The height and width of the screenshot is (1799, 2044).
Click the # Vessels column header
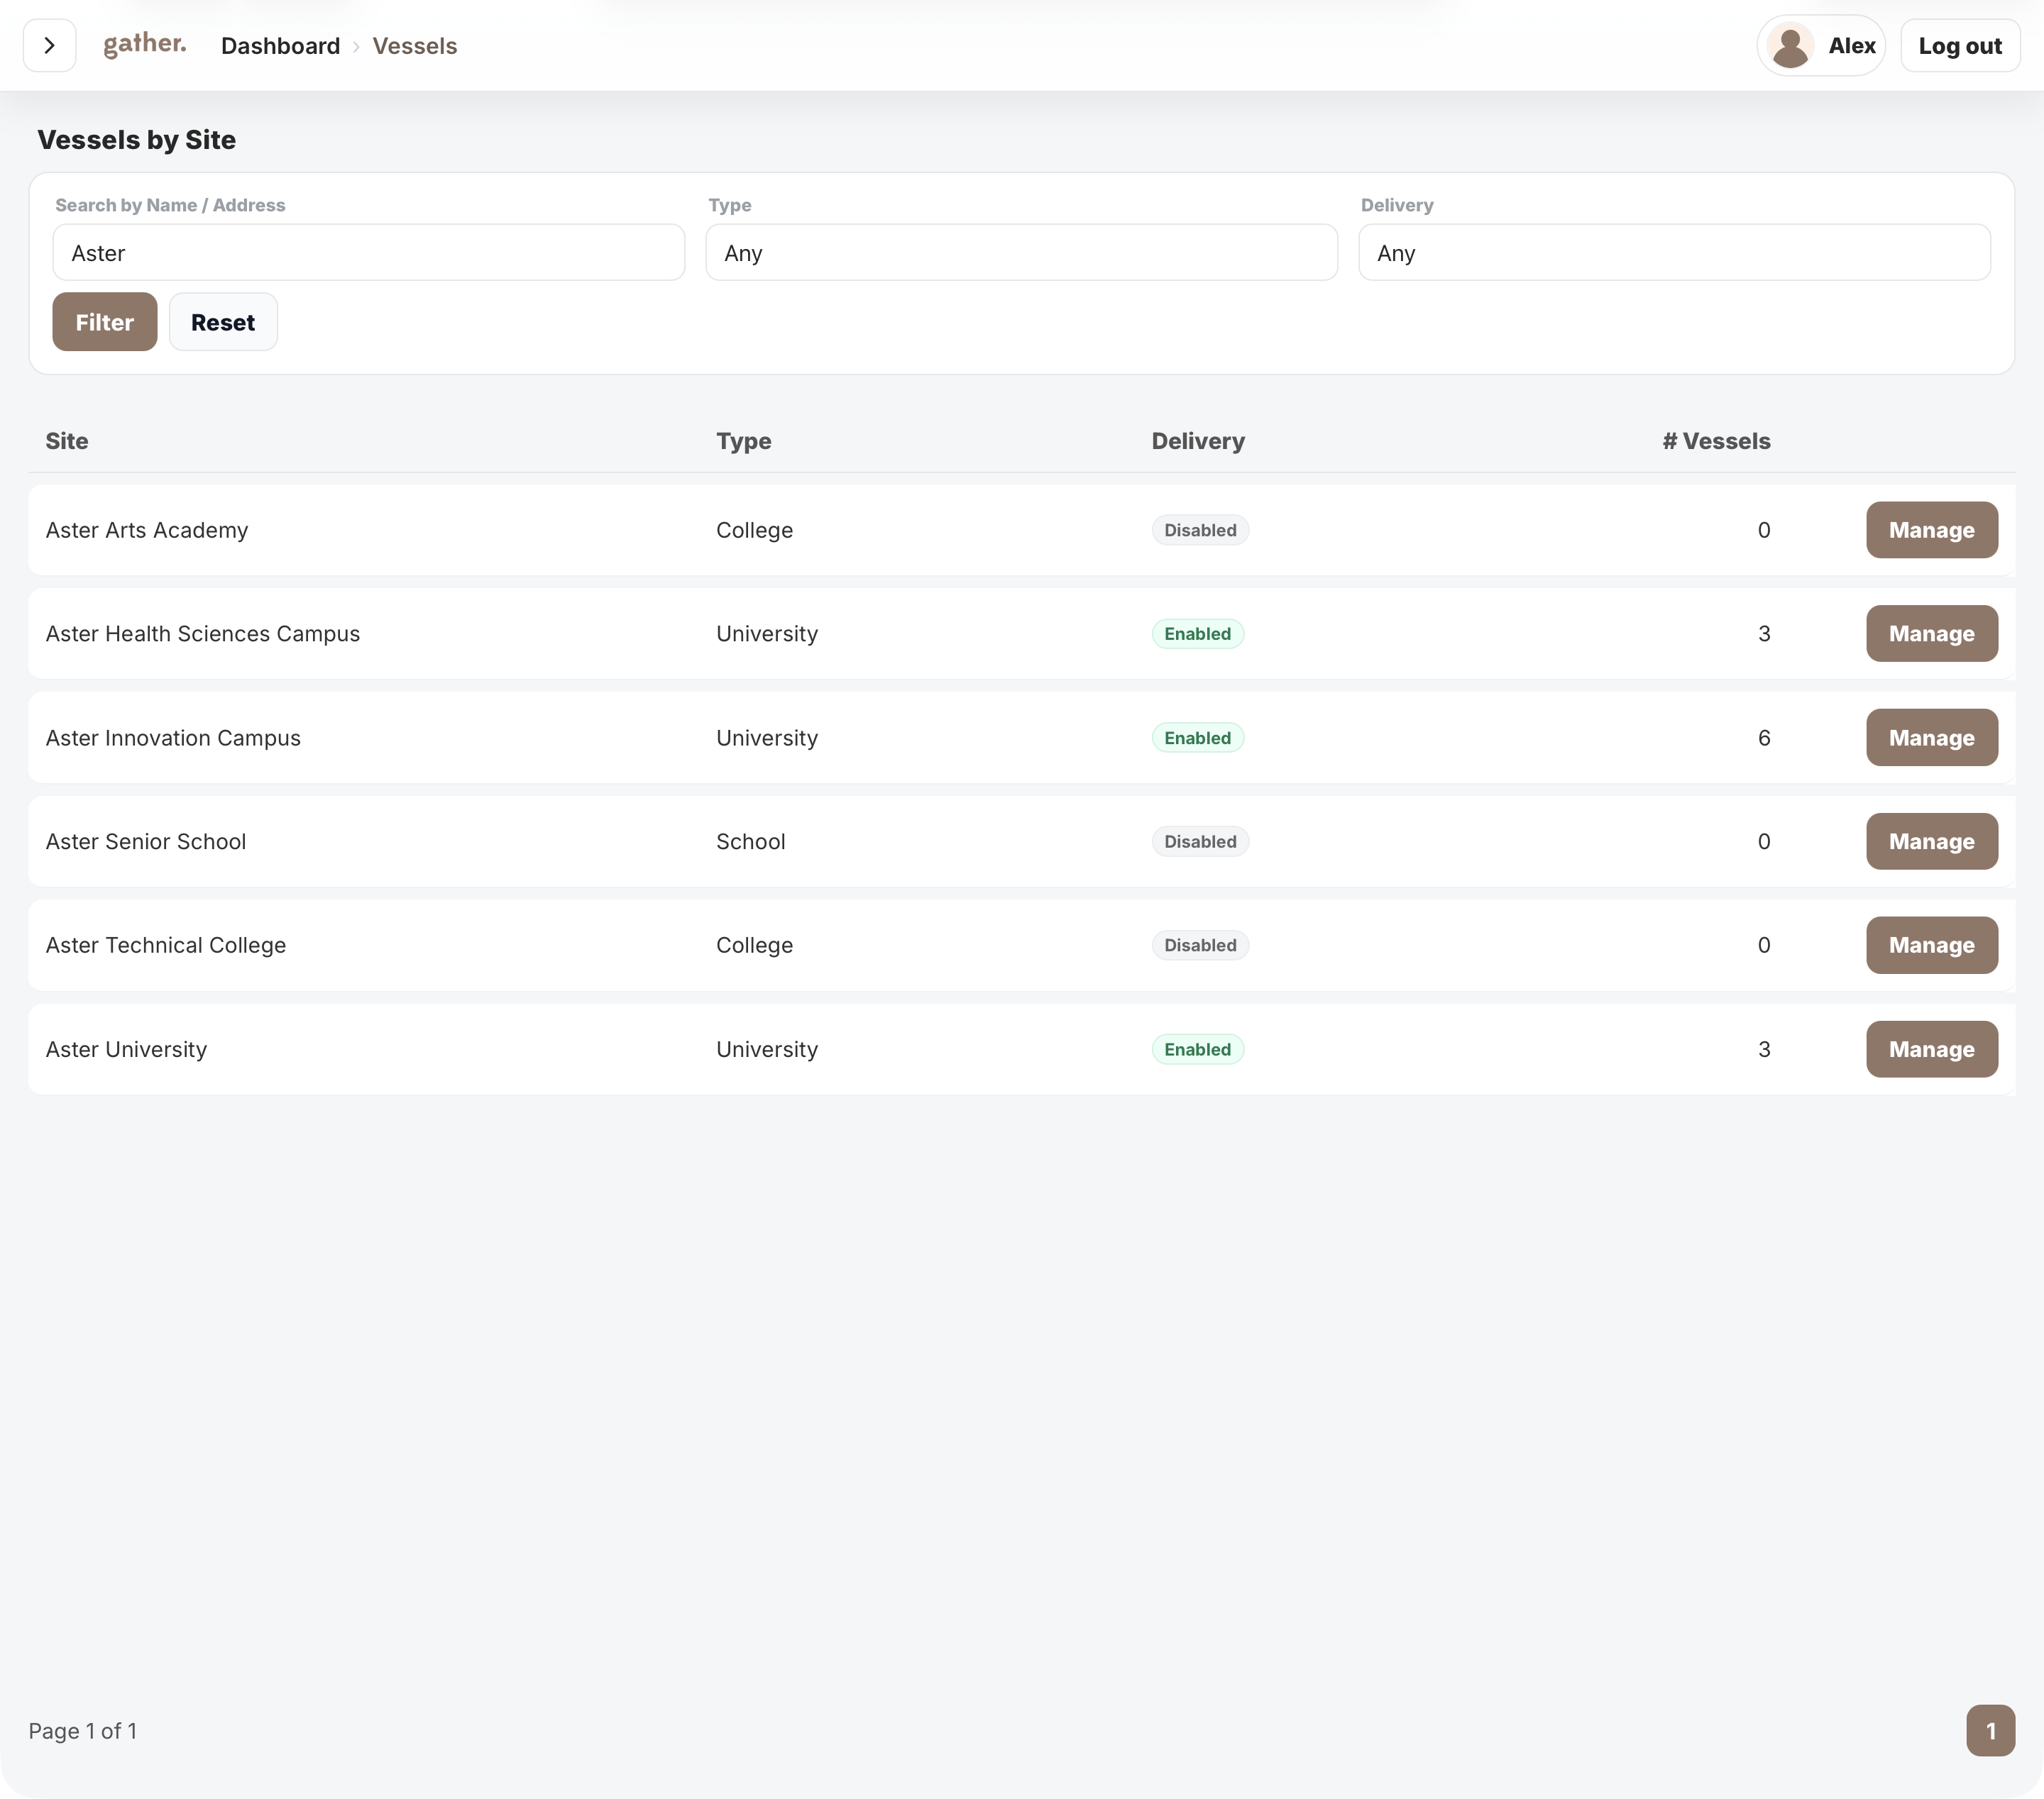point(1716,441)
